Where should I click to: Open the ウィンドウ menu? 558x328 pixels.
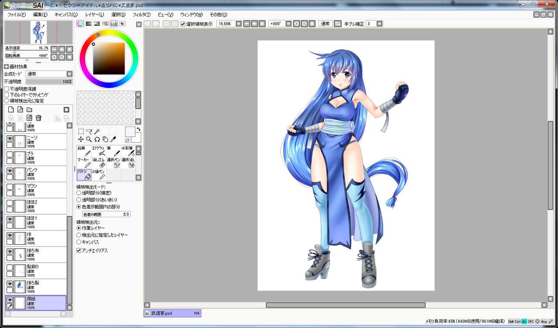[x=191, y=15]
